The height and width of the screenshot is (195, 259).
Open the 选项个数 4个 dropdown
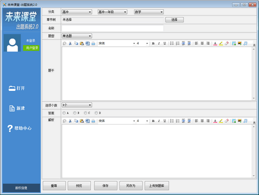(77, 105)
